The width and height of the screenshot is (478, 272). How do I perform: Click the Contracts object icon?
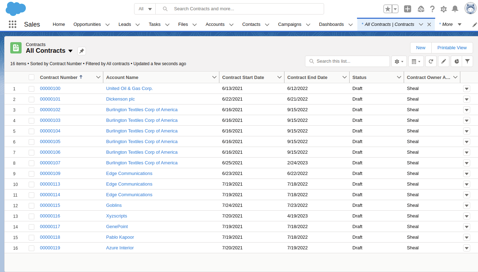point(16,48)
